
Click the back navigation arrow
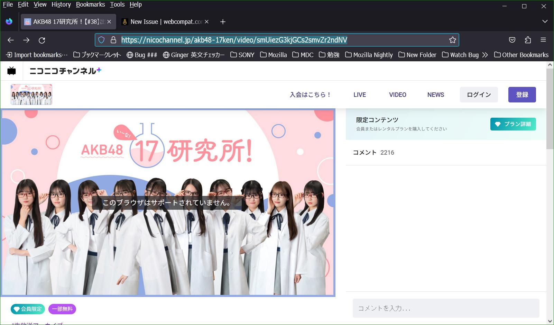[10, 40]
